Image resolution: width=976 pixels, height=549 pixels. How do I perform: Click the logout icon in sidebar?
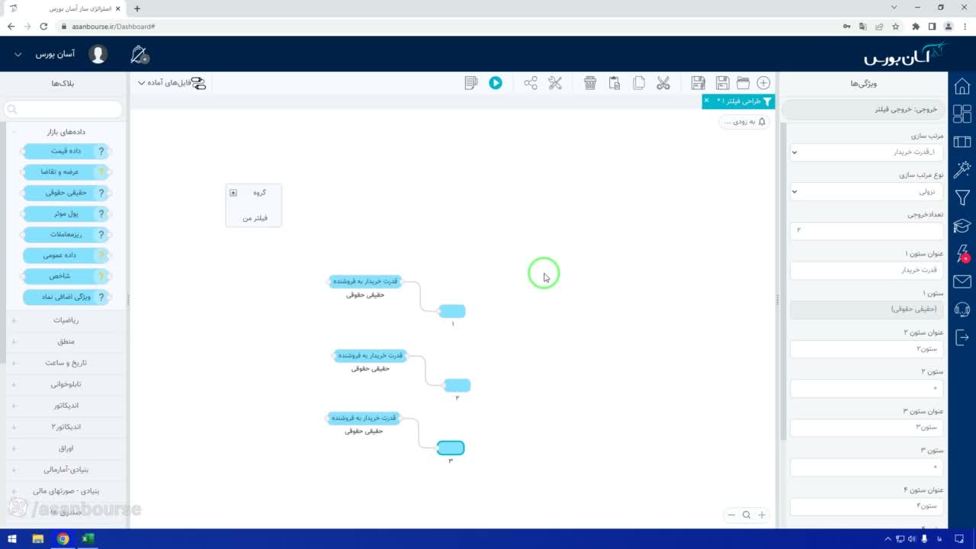point(962,336)
